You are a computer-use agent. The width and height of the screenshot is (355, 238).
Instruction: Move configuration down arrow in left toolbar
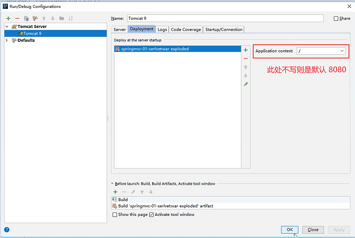click(x=53, y=19)
